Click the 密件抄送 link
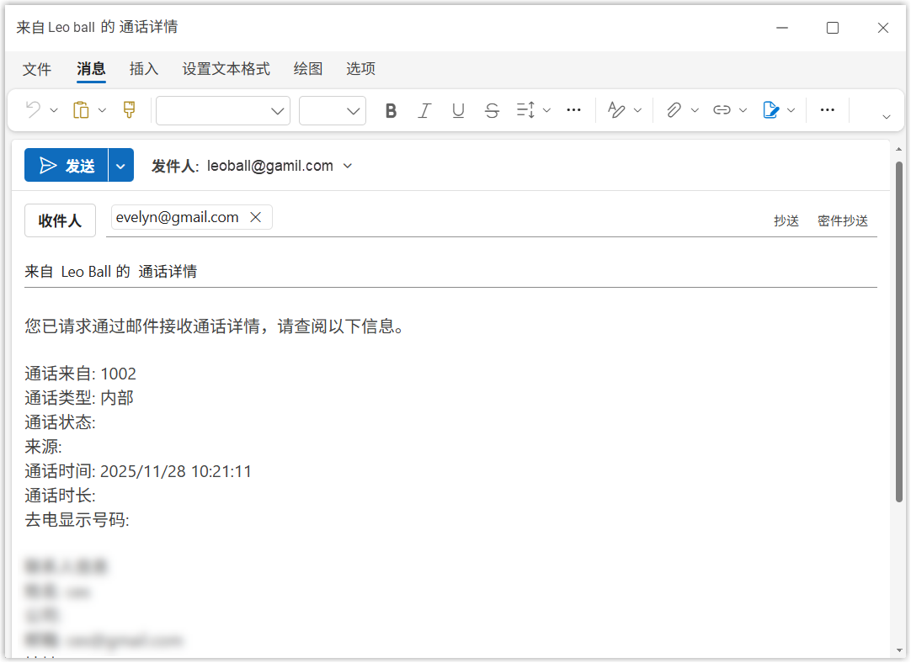 pyautogui.click(x=842, y=221)
